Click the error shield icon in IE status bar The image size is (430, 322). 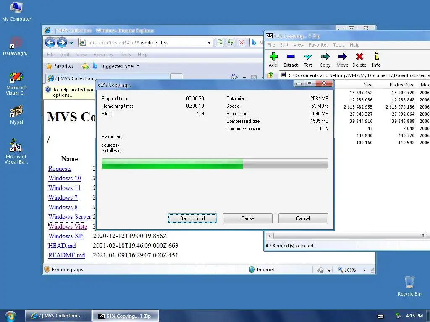pos(47,270)
